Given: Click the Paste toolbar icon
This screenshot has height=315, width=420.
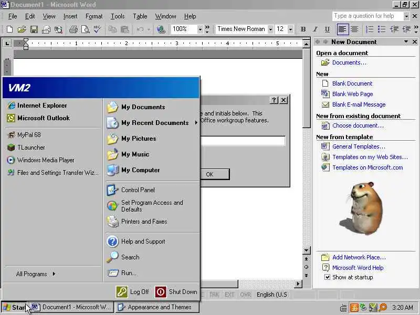Looking at the screenshot, I should coord(125,29).
